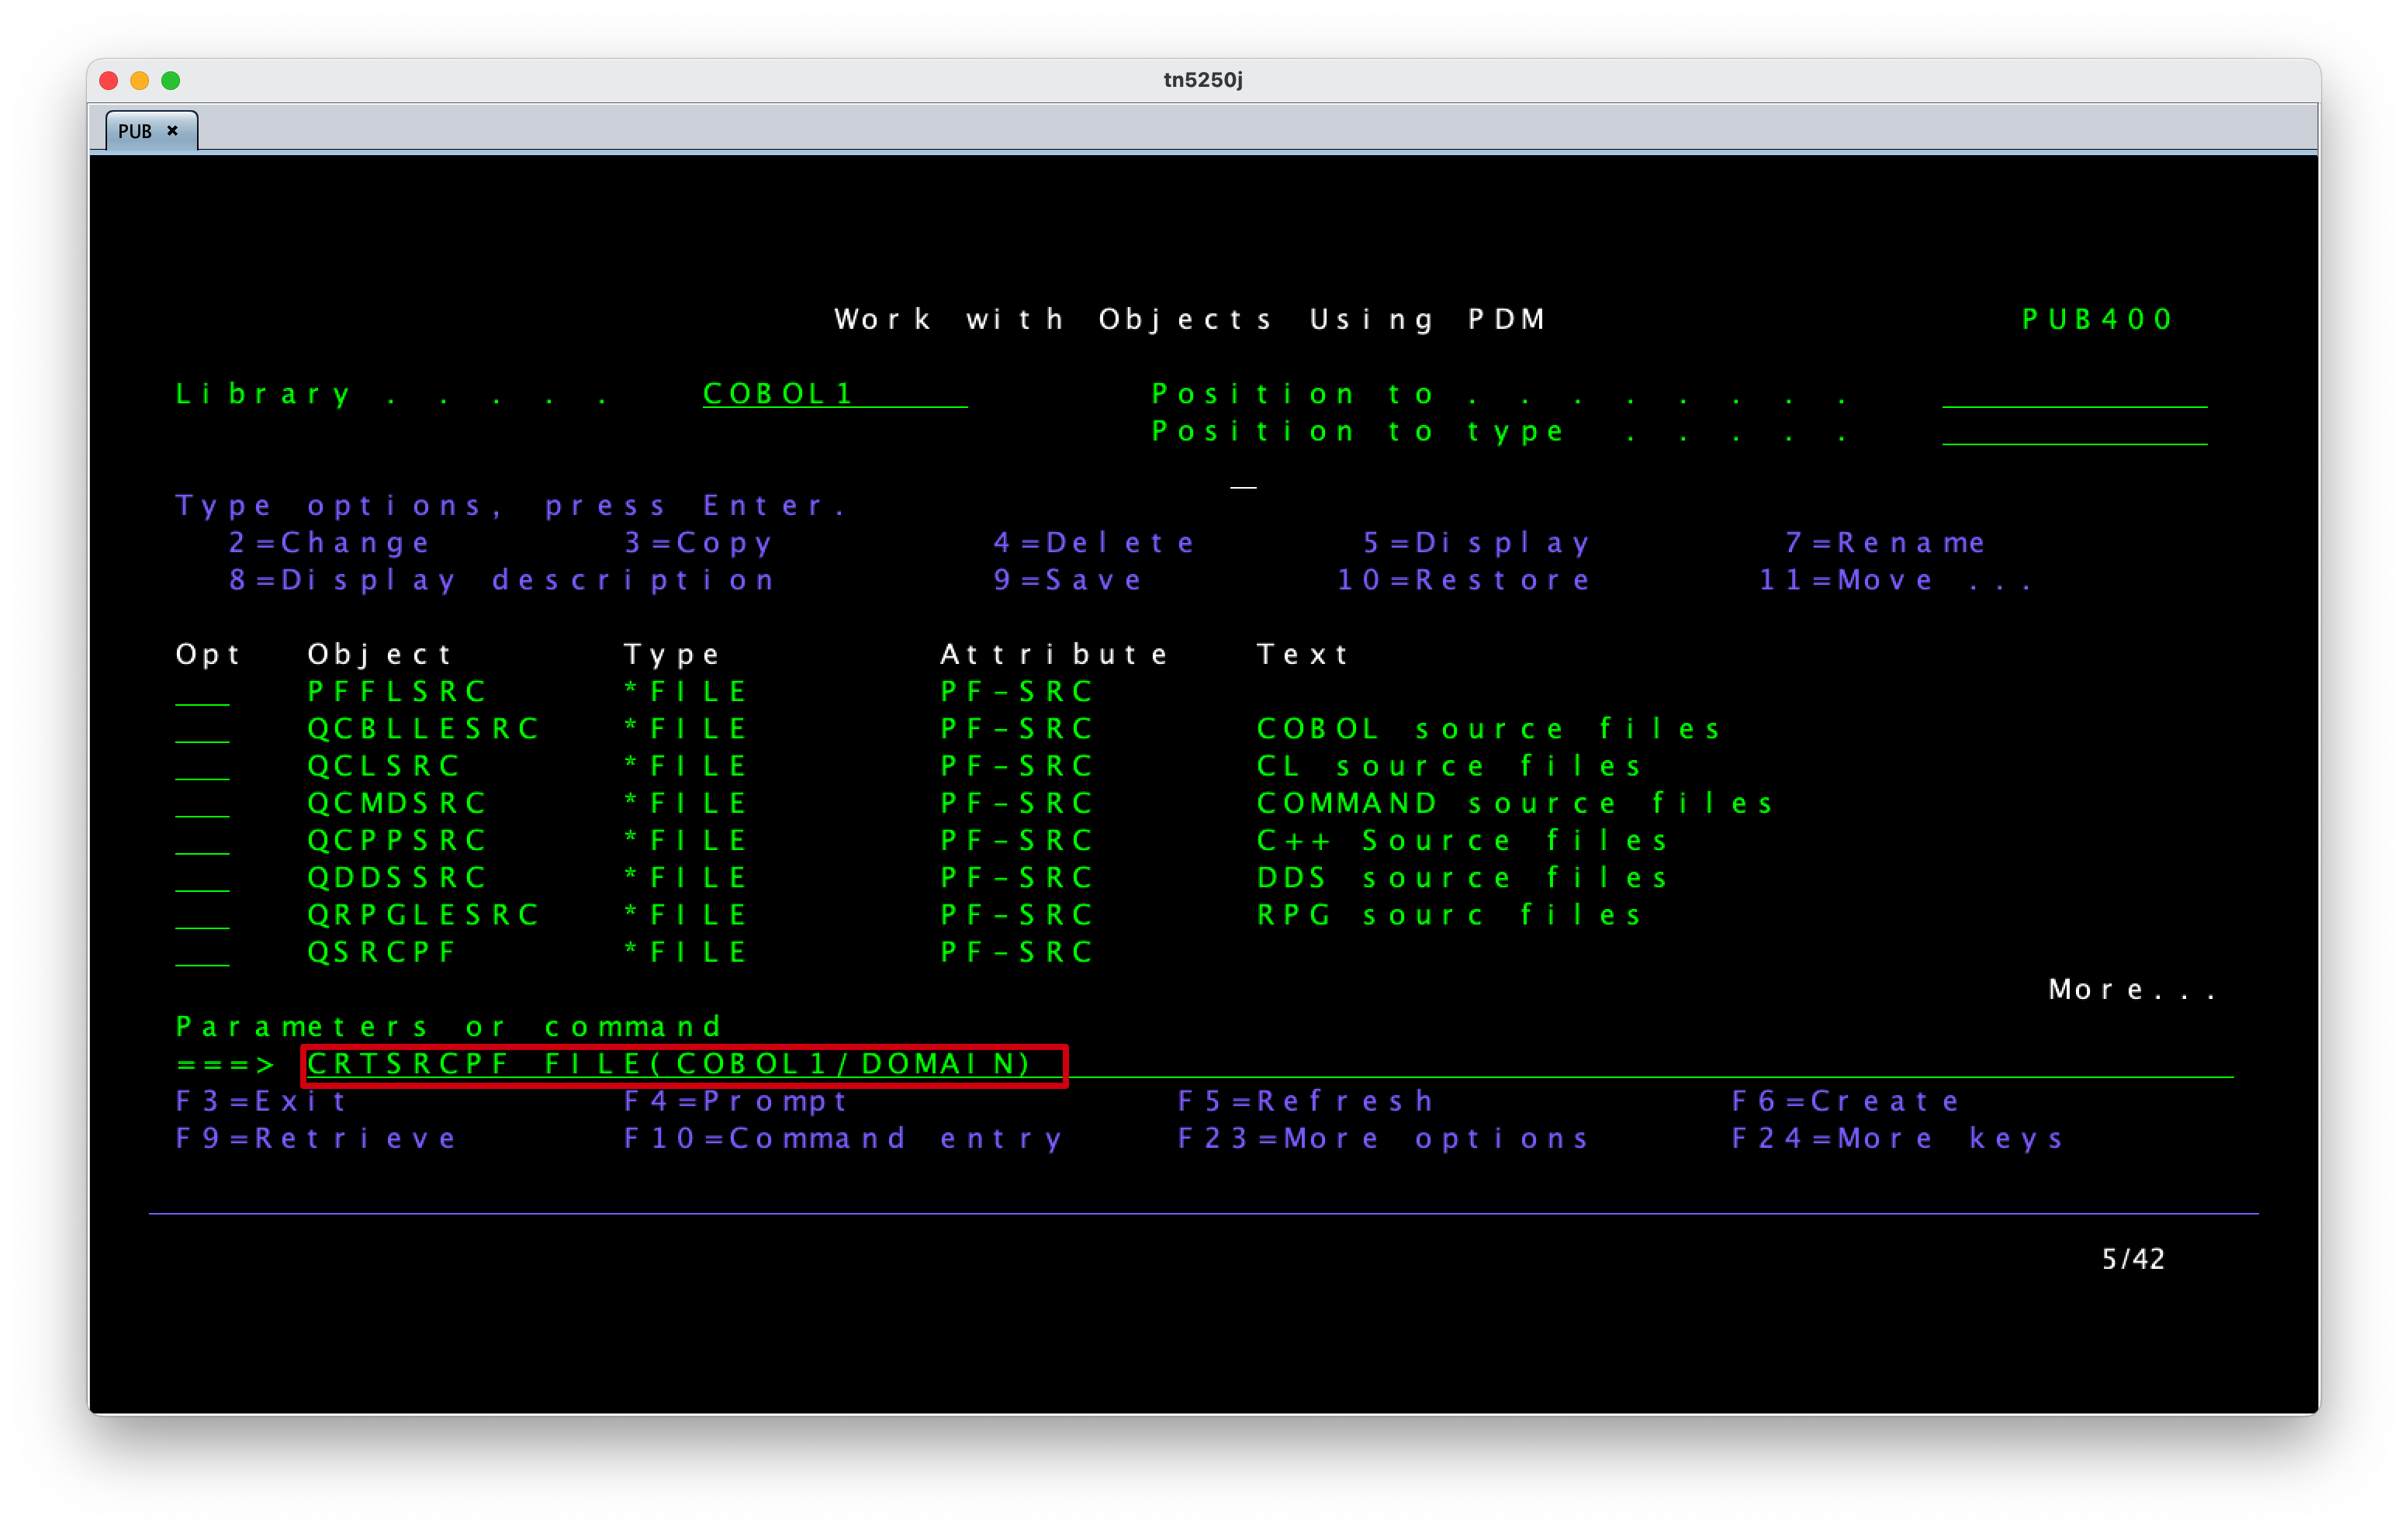This screenshot has width=2408, height=1531.
Task: Click object name QCPPSRC
Action: pos(396,840)
